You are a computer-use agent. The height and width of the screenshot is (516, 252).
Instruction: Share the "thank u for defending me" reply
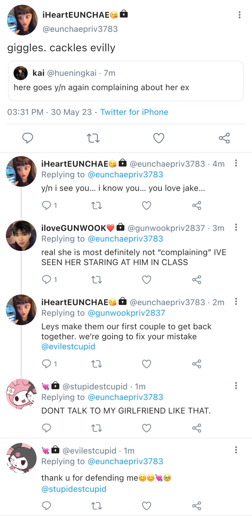(197, 506)
